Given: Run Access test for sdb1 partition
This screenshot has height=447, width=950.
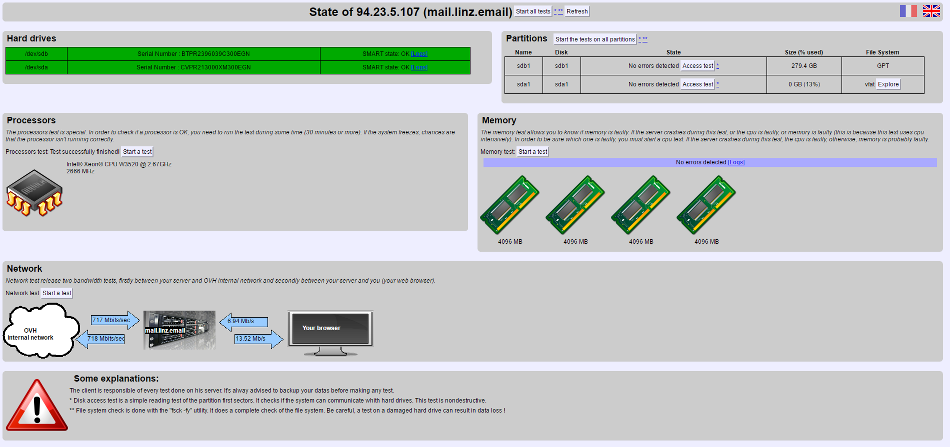Looking at the screenshot, I should click(x=697, y=66).
